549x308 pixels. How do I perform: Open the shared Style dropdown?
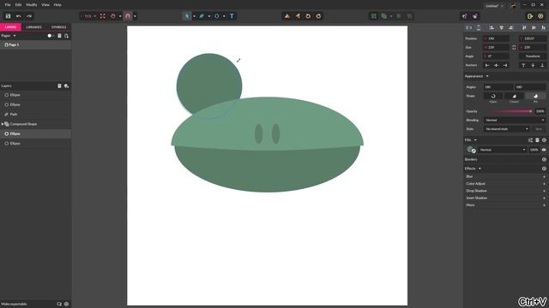pyautogui.click(x=507, y=129)
